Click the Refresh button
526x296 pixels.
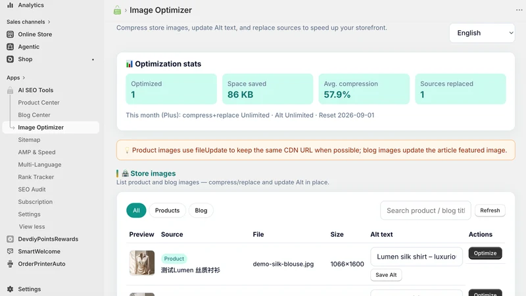click(490, 210)
